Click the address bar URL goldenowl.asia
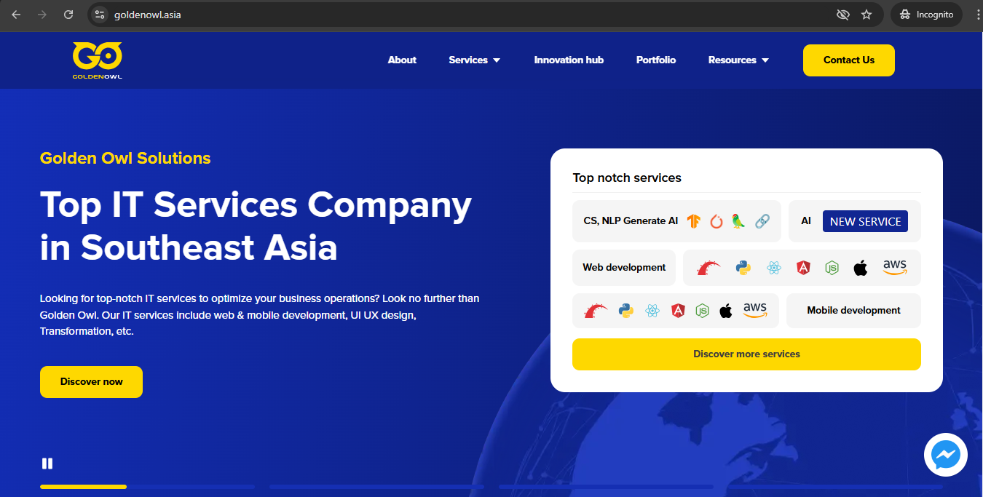 tap(148, 15)
